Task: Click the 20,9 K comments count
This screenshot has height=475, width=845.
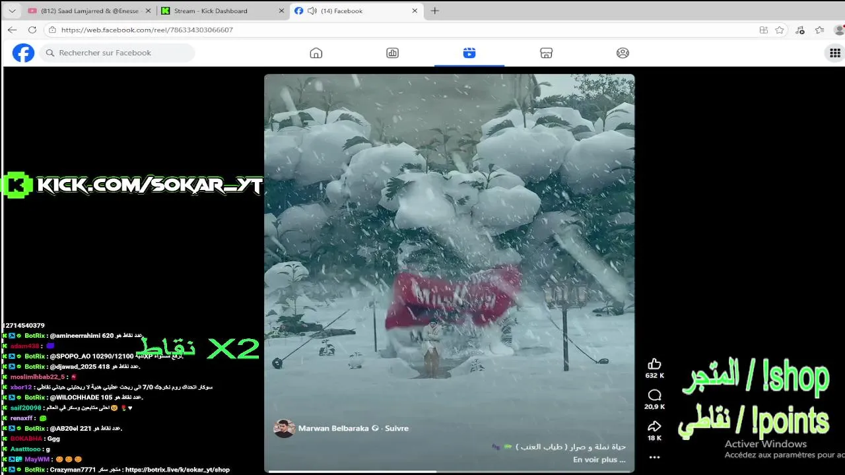Action: 654,407
